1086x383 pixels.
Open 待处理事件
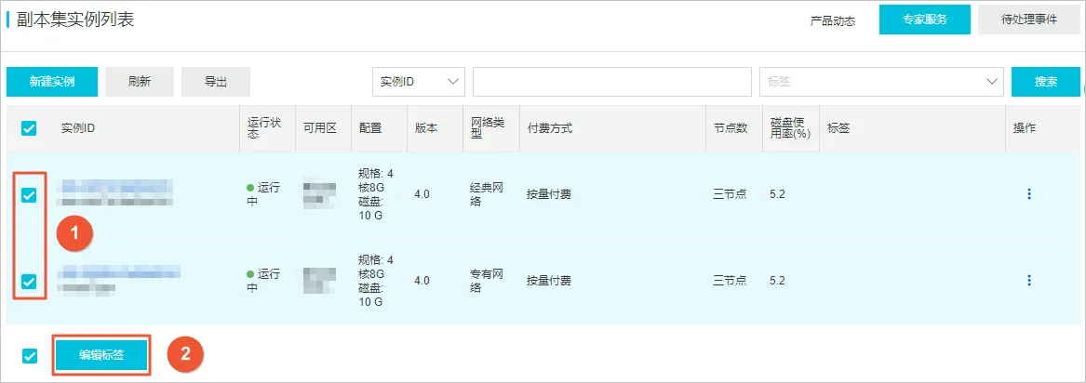pyautogui.click(x=1029, y=20)
